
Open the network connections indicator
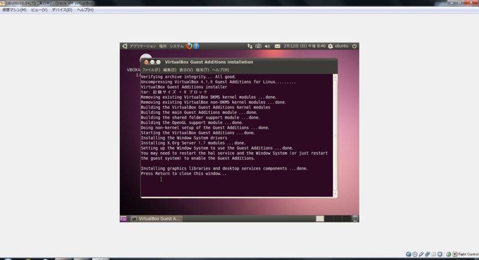point(250,46)
